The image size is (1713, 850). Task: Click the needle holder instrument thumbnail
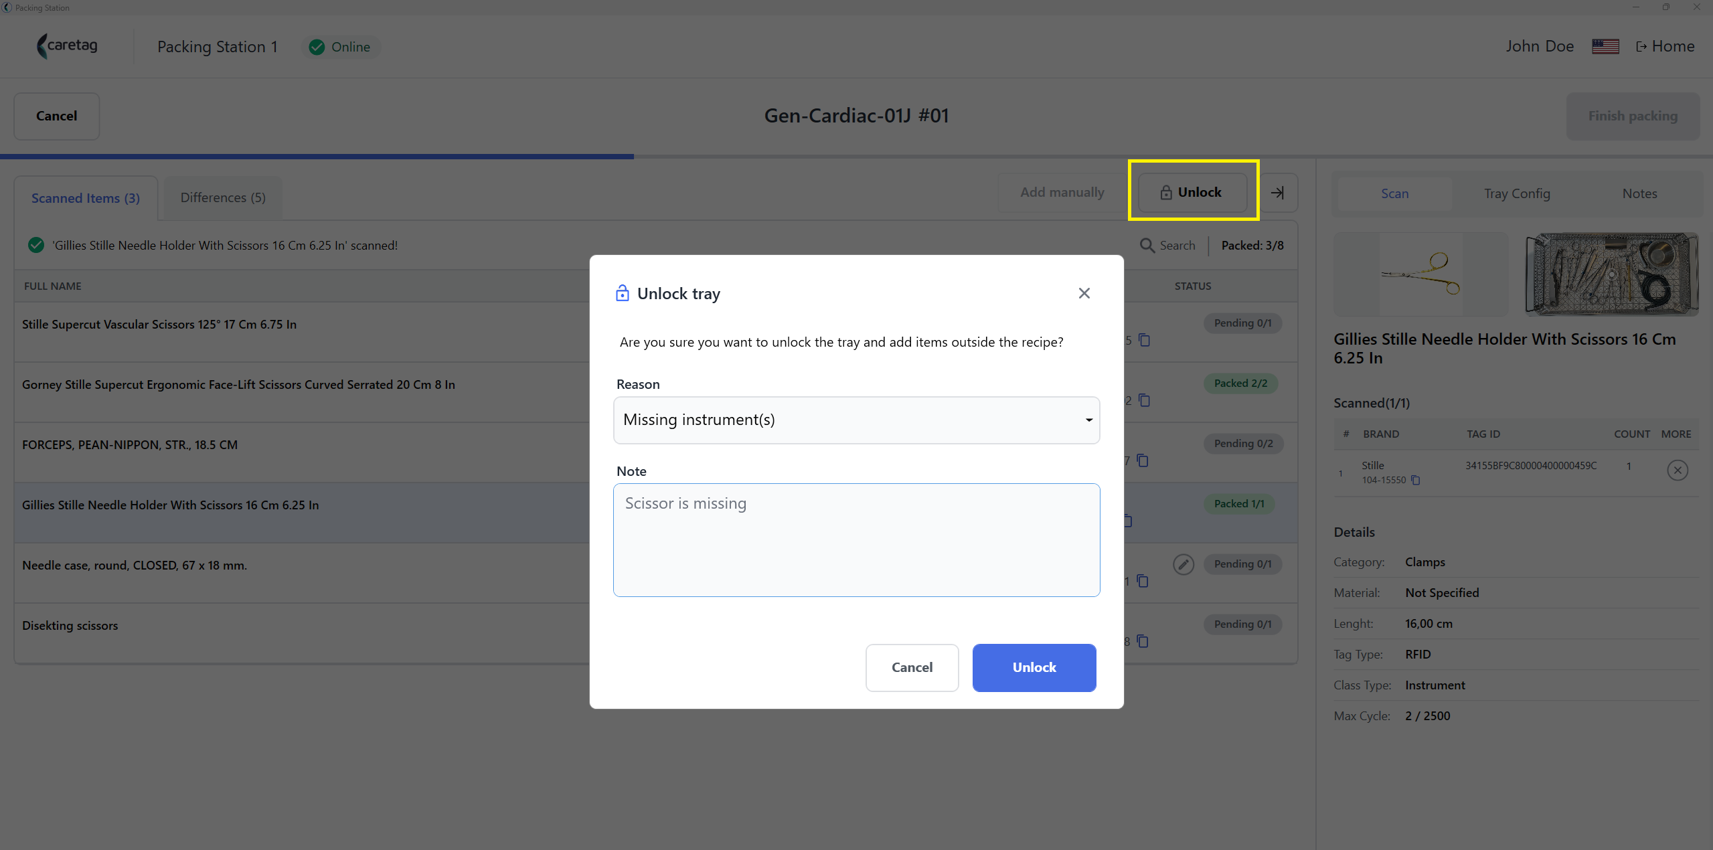(x=1420, y=274)
